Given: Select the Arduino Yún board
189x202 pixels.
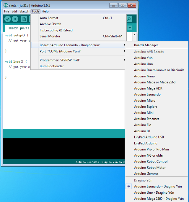Looking at the screenshot, I should click(x=157, y=58).
